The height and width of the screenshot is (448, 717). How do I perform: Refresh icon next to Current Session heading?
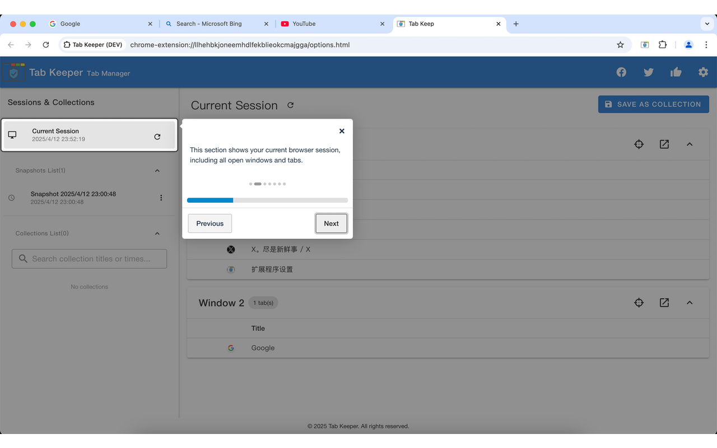pos(290,105)
